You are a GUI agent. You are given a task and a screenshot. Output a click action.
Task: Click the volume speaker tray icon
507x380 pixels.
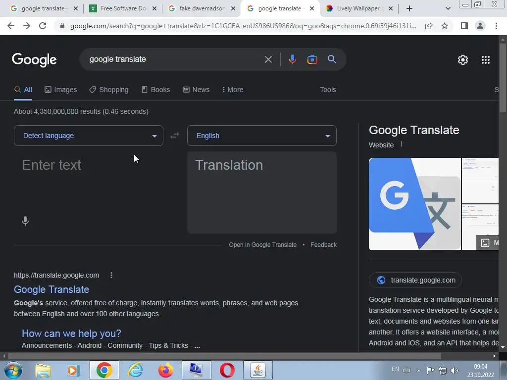[x=455, y=371]
